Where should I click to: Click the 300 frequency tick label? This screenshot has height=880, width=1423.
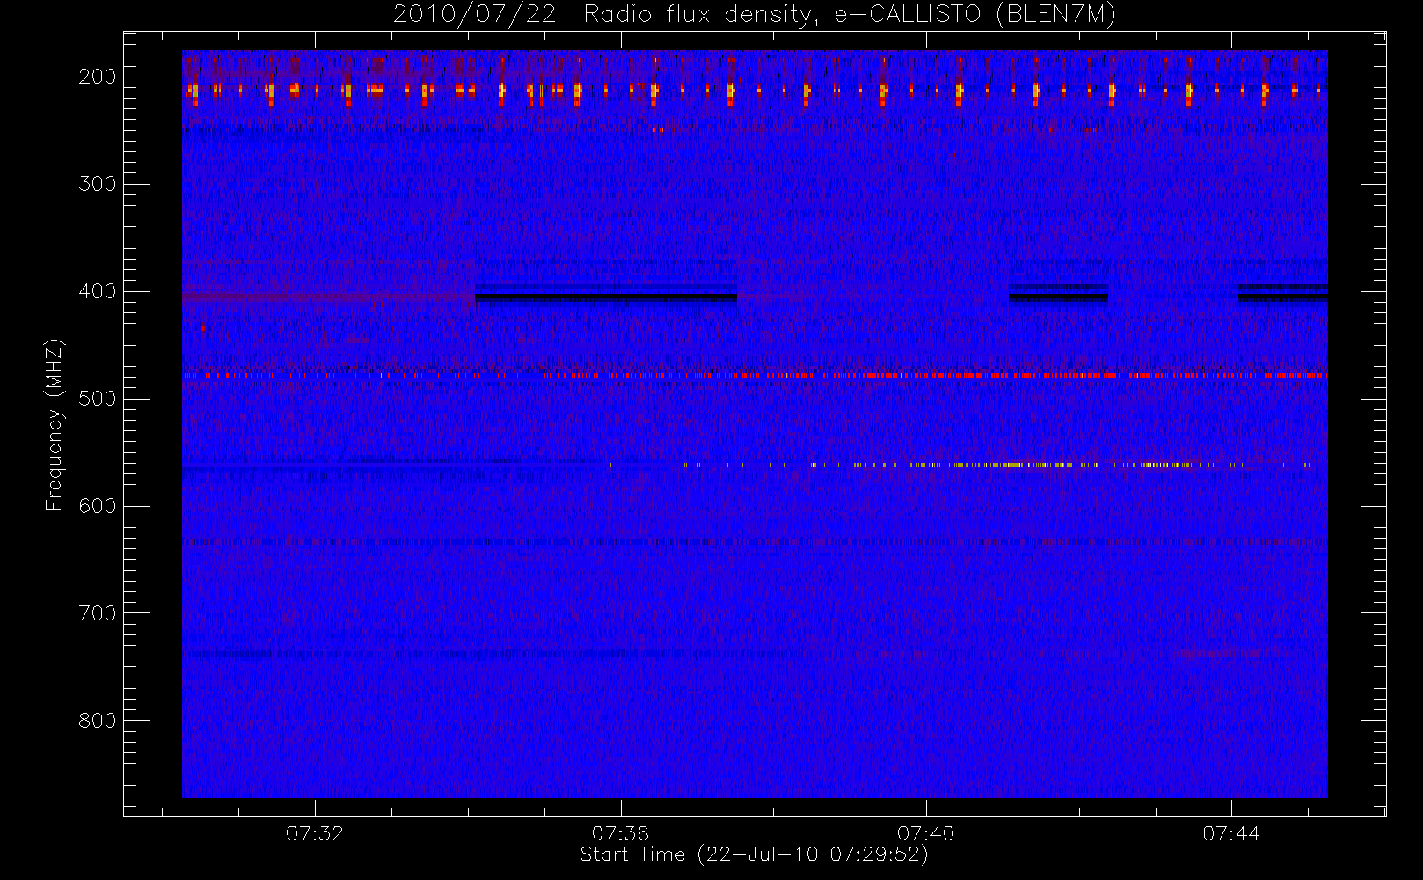point(98,184)
